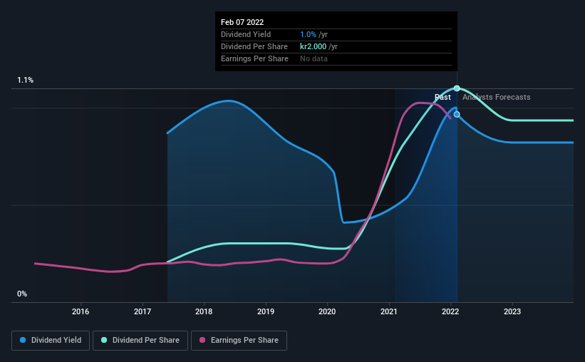585x362 pixels.
Task: Click the 2021 x-axis label
Action: point(389,311)
